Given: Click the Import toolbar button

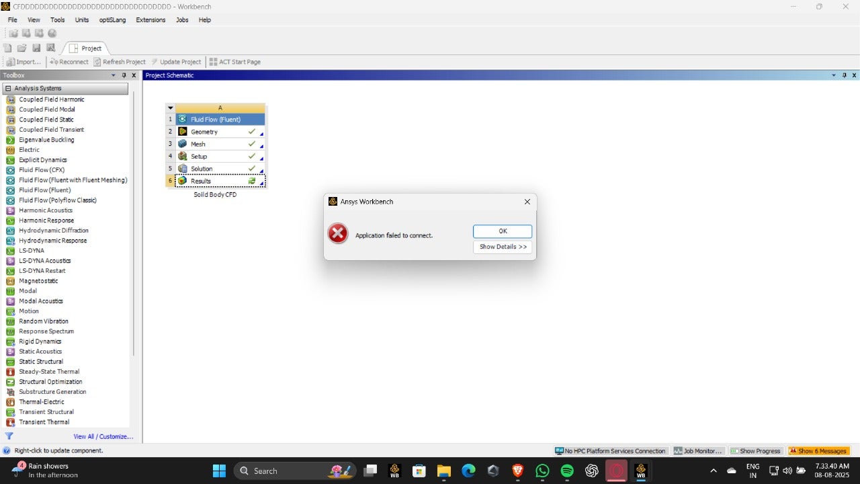Looking at the screenshot, I should tap(24, 62).
